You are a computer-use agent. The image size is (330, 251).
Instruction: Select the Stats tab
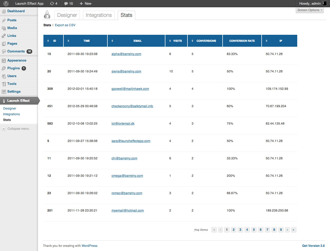point(126,15)
